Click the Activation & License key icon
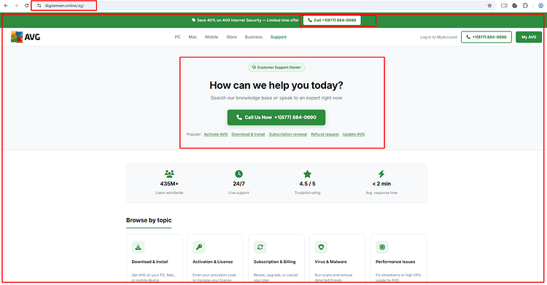This screenshot has width=547, height=285. click(x=199, y=247)
